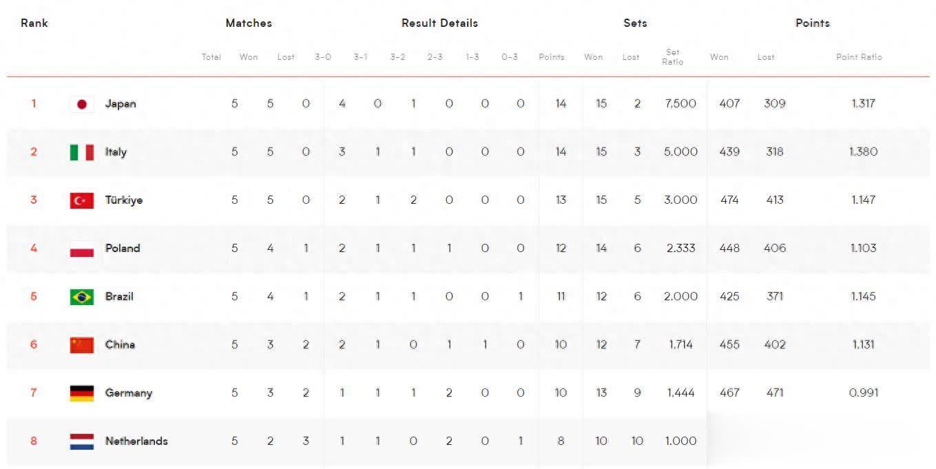Click the Italy flag icon

(82, 152)
